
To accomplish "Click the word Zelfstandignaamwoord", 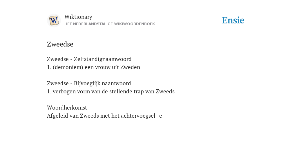I will tap(103, 59).
